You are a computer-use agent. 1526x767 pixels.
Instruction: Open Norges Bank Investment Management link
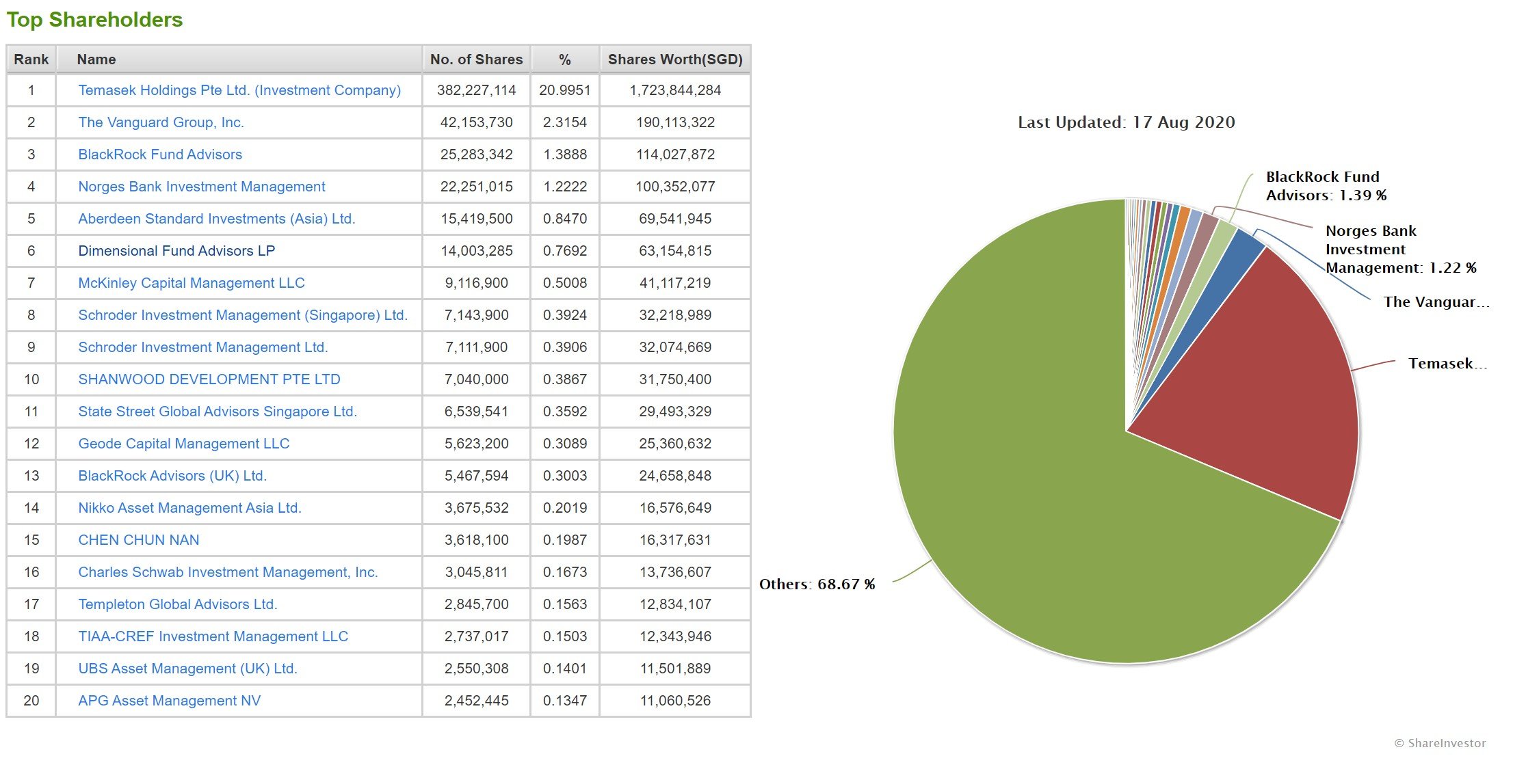tap(202, 187)
